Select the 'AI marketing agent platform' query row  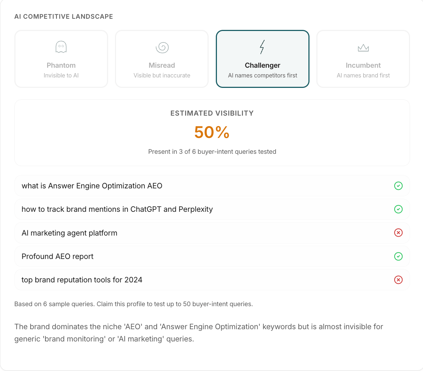click(x=70, y=233)
